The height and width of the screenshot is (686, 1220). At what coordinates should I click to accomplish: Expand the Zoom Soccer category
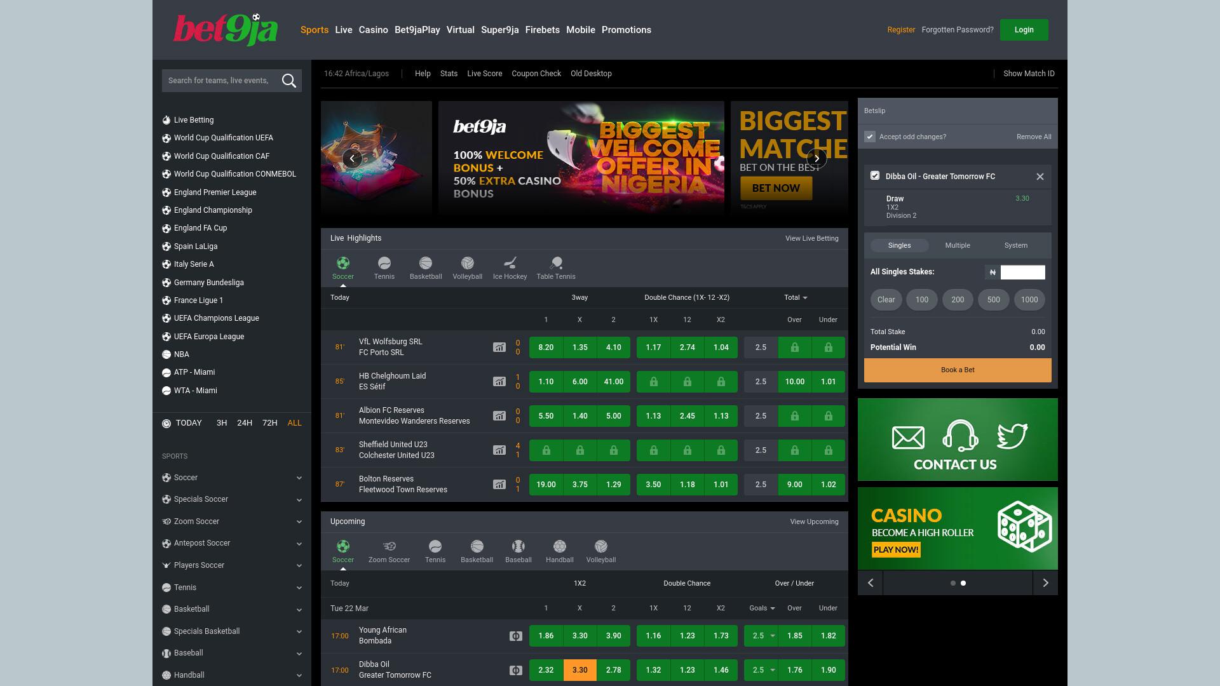pyautogui.click(x=232, y=521)
